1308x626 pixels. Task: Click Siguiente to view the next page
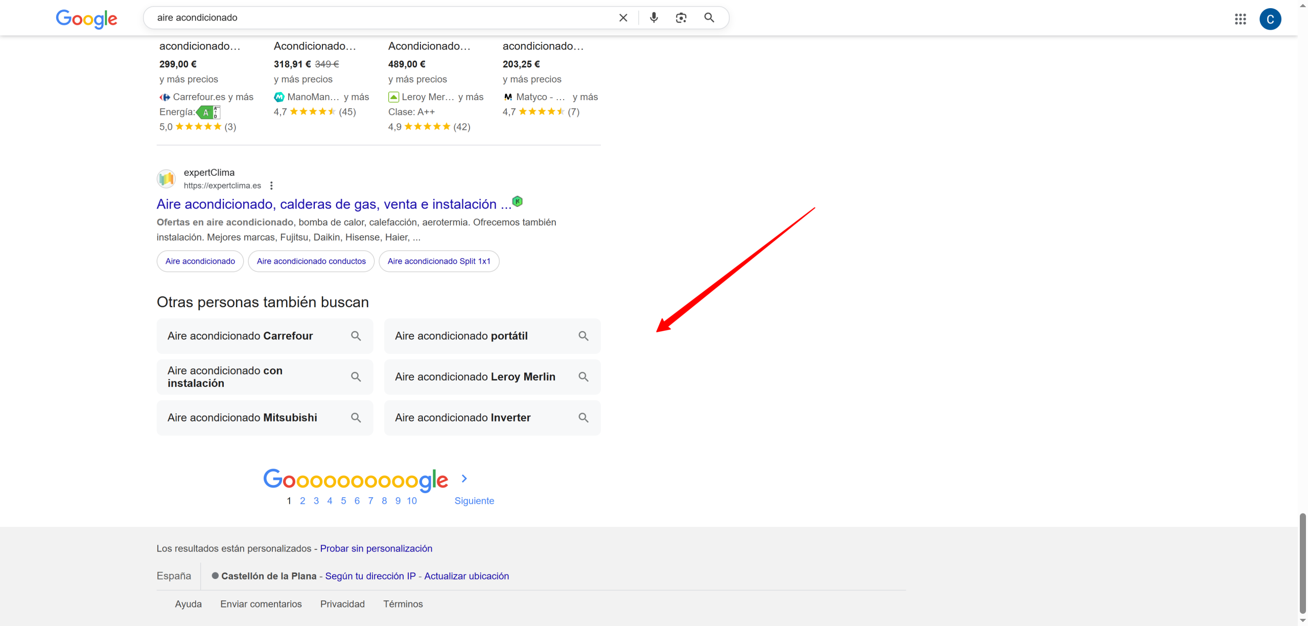474,501
